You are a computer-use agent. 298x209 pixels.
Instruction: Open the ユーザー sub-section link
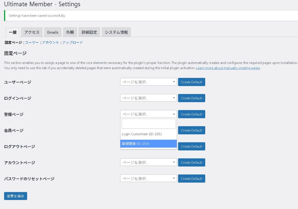32,43
